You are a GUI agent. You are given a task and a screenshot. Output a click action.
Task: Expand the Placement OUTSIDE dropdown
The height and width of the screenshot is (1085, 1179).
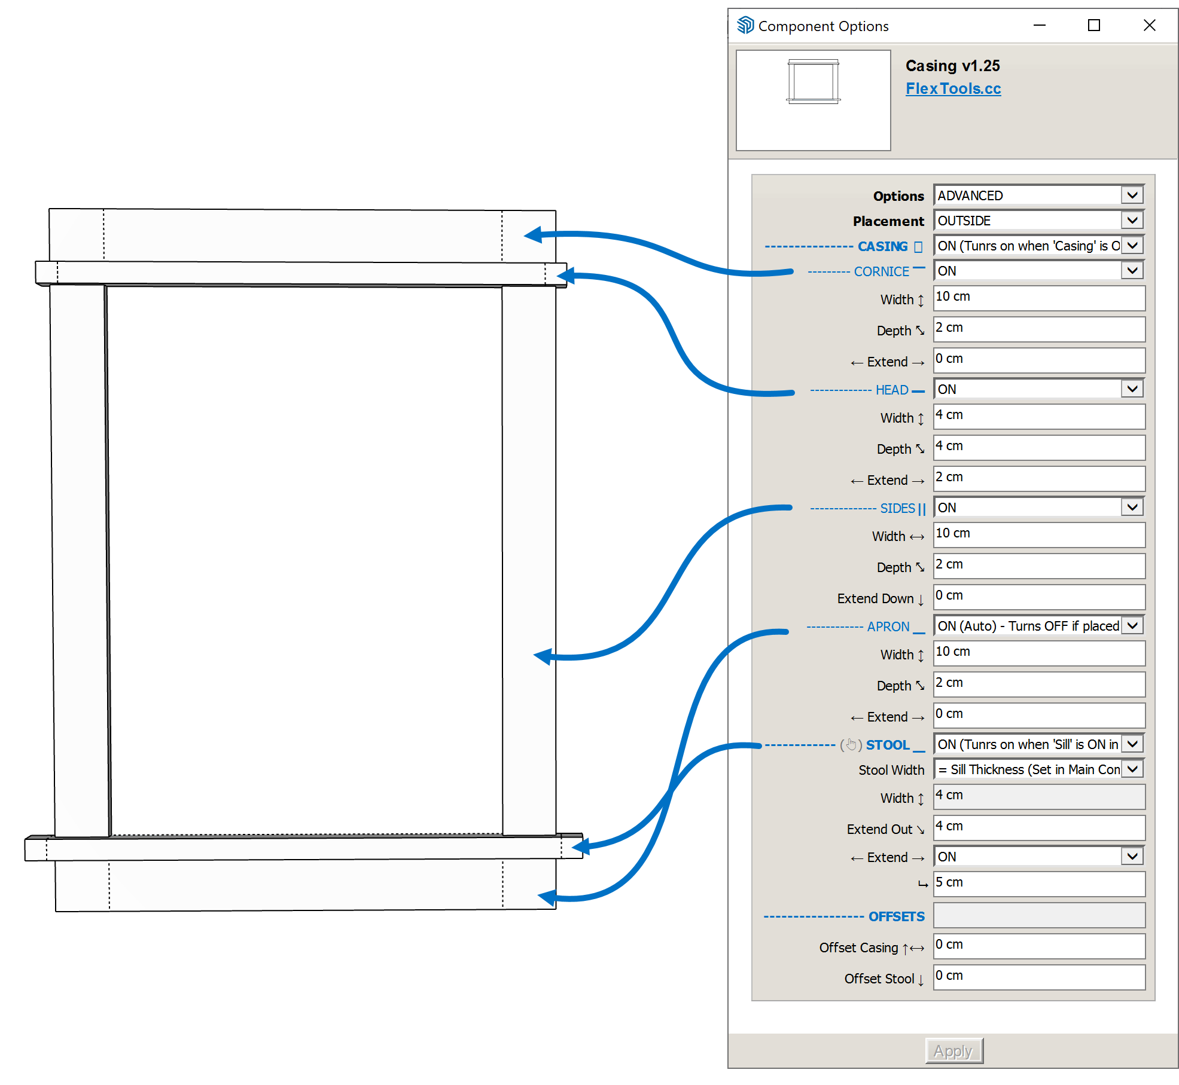click(1038, 221)
